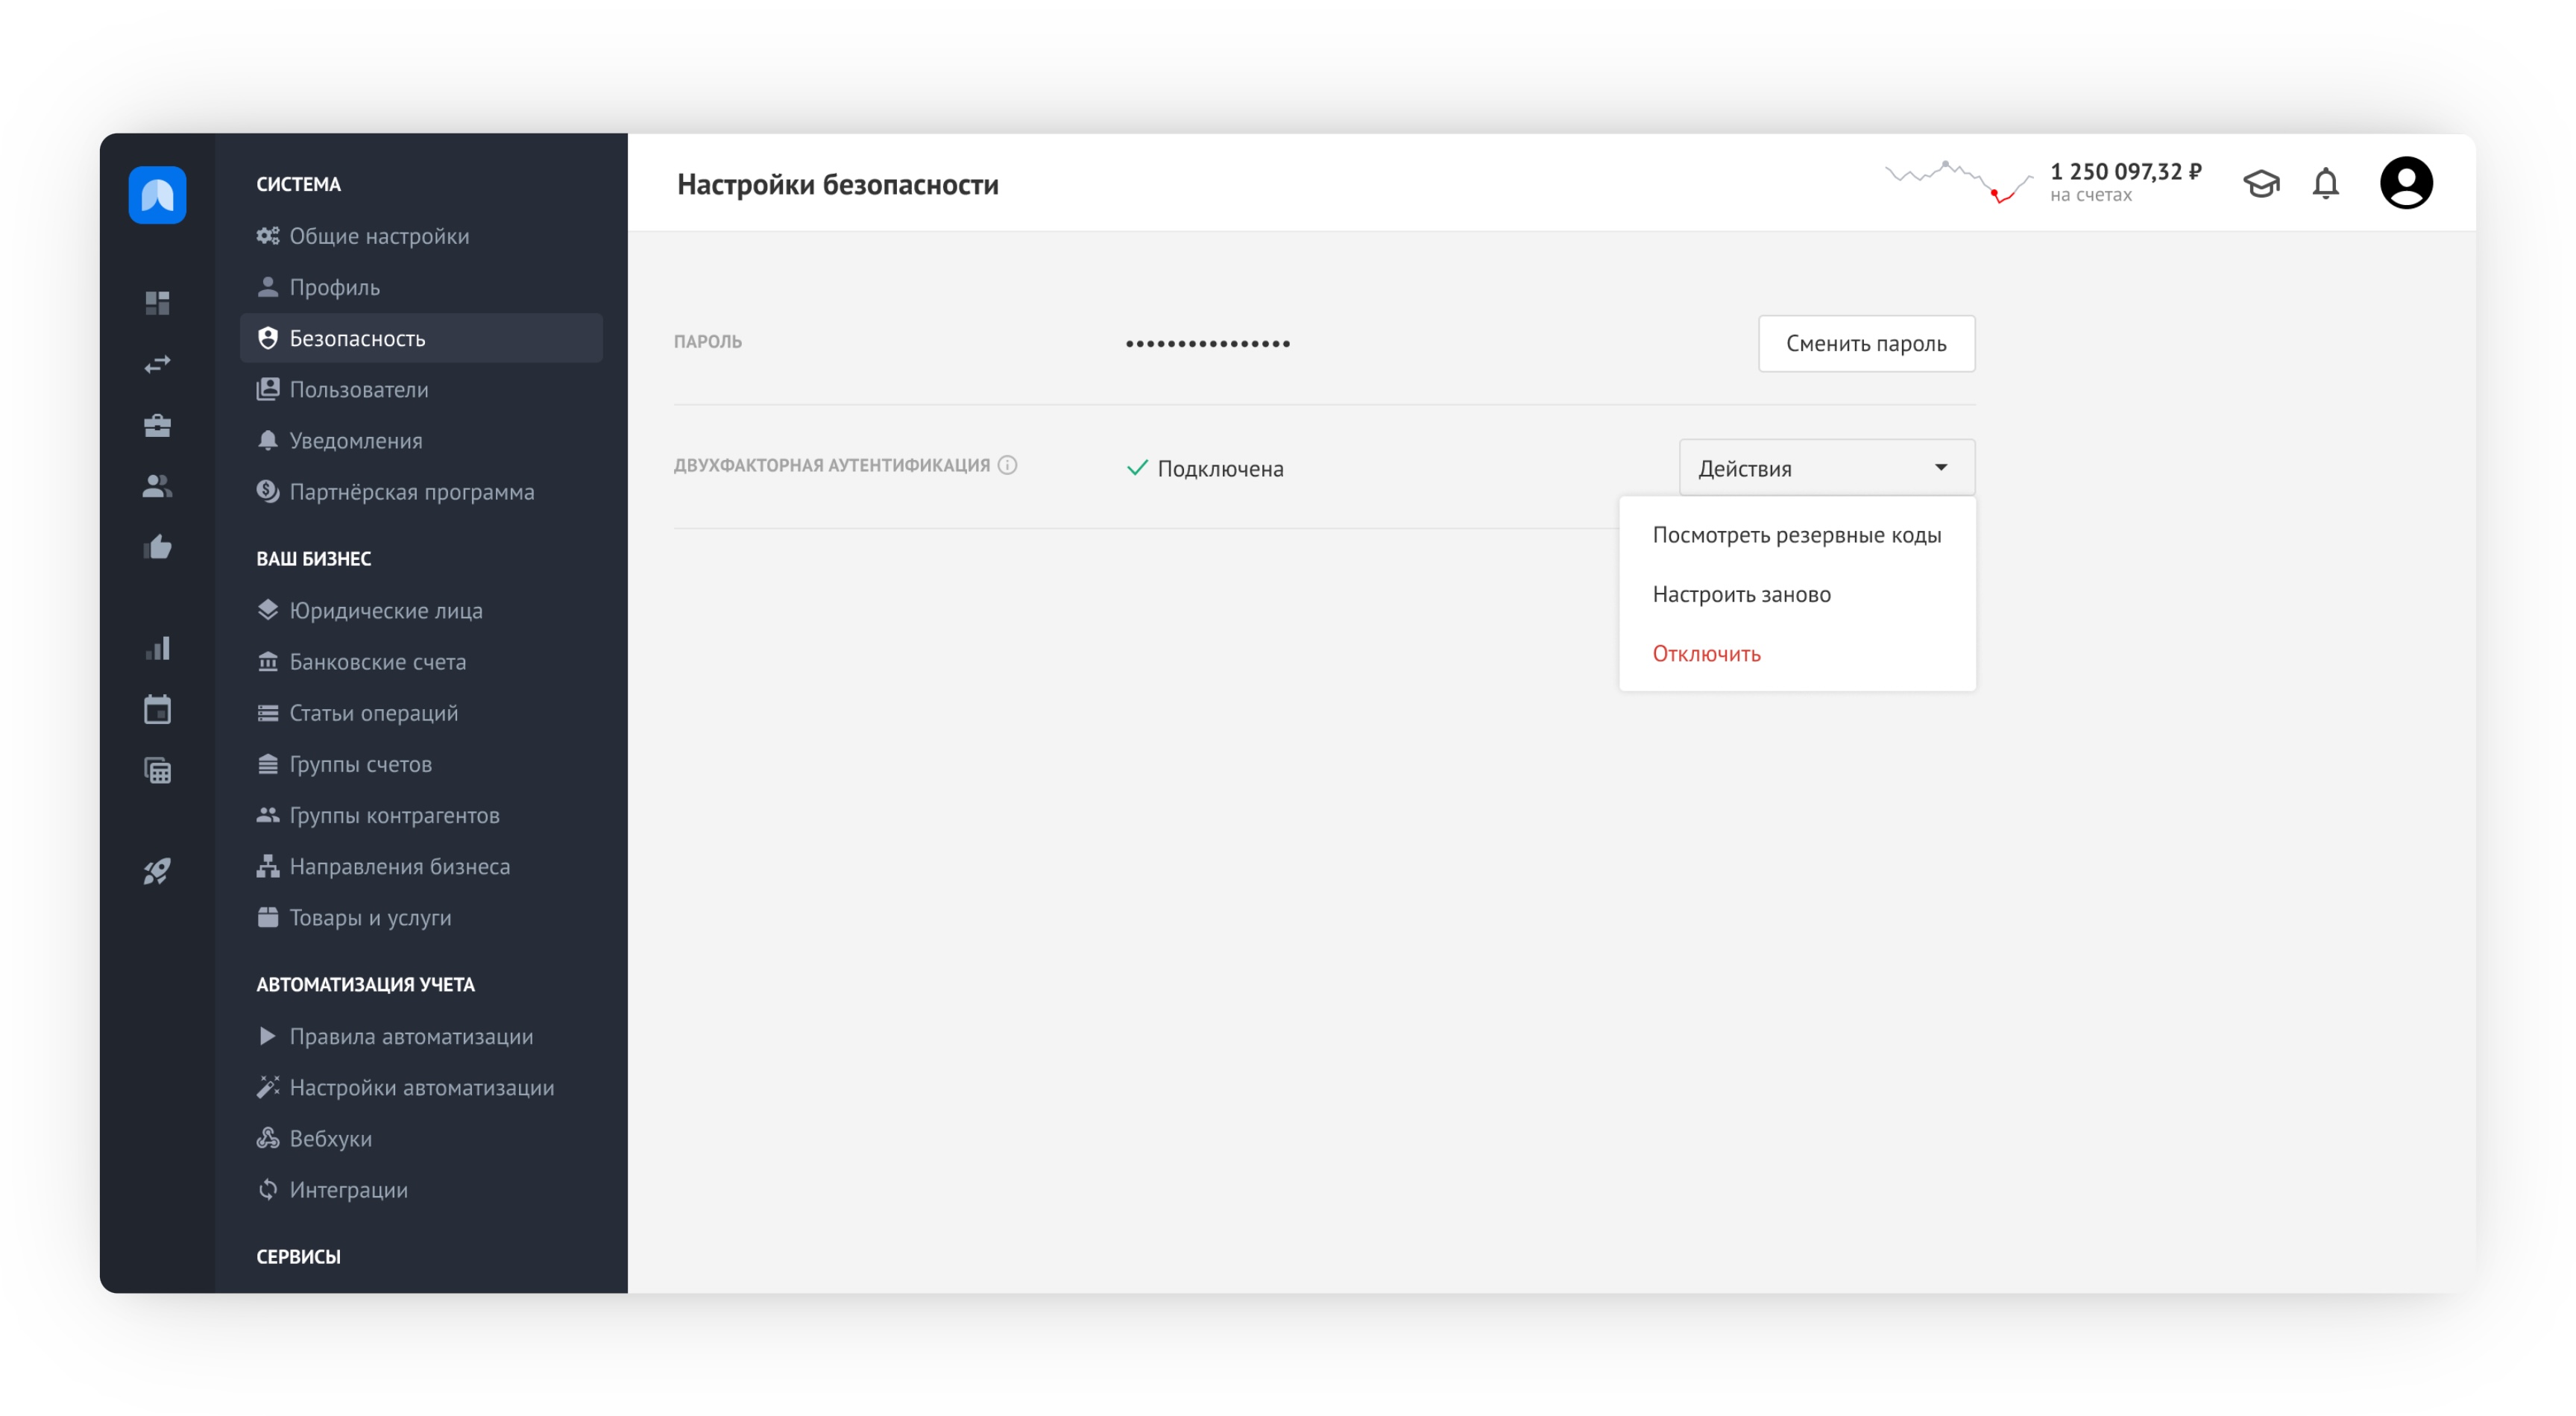Image resolution: width=2576 pixels, height=1416 pixels.
Task: Open the thumbs-up icon in left rail
Action: pos(157,547)
